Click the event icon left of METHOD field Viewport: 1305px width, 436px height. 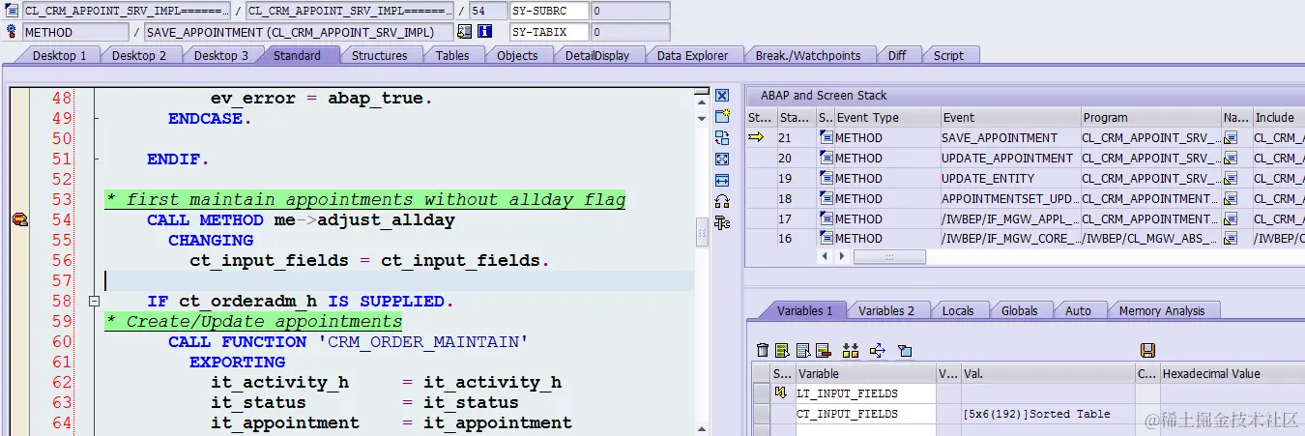coord(11,31)
